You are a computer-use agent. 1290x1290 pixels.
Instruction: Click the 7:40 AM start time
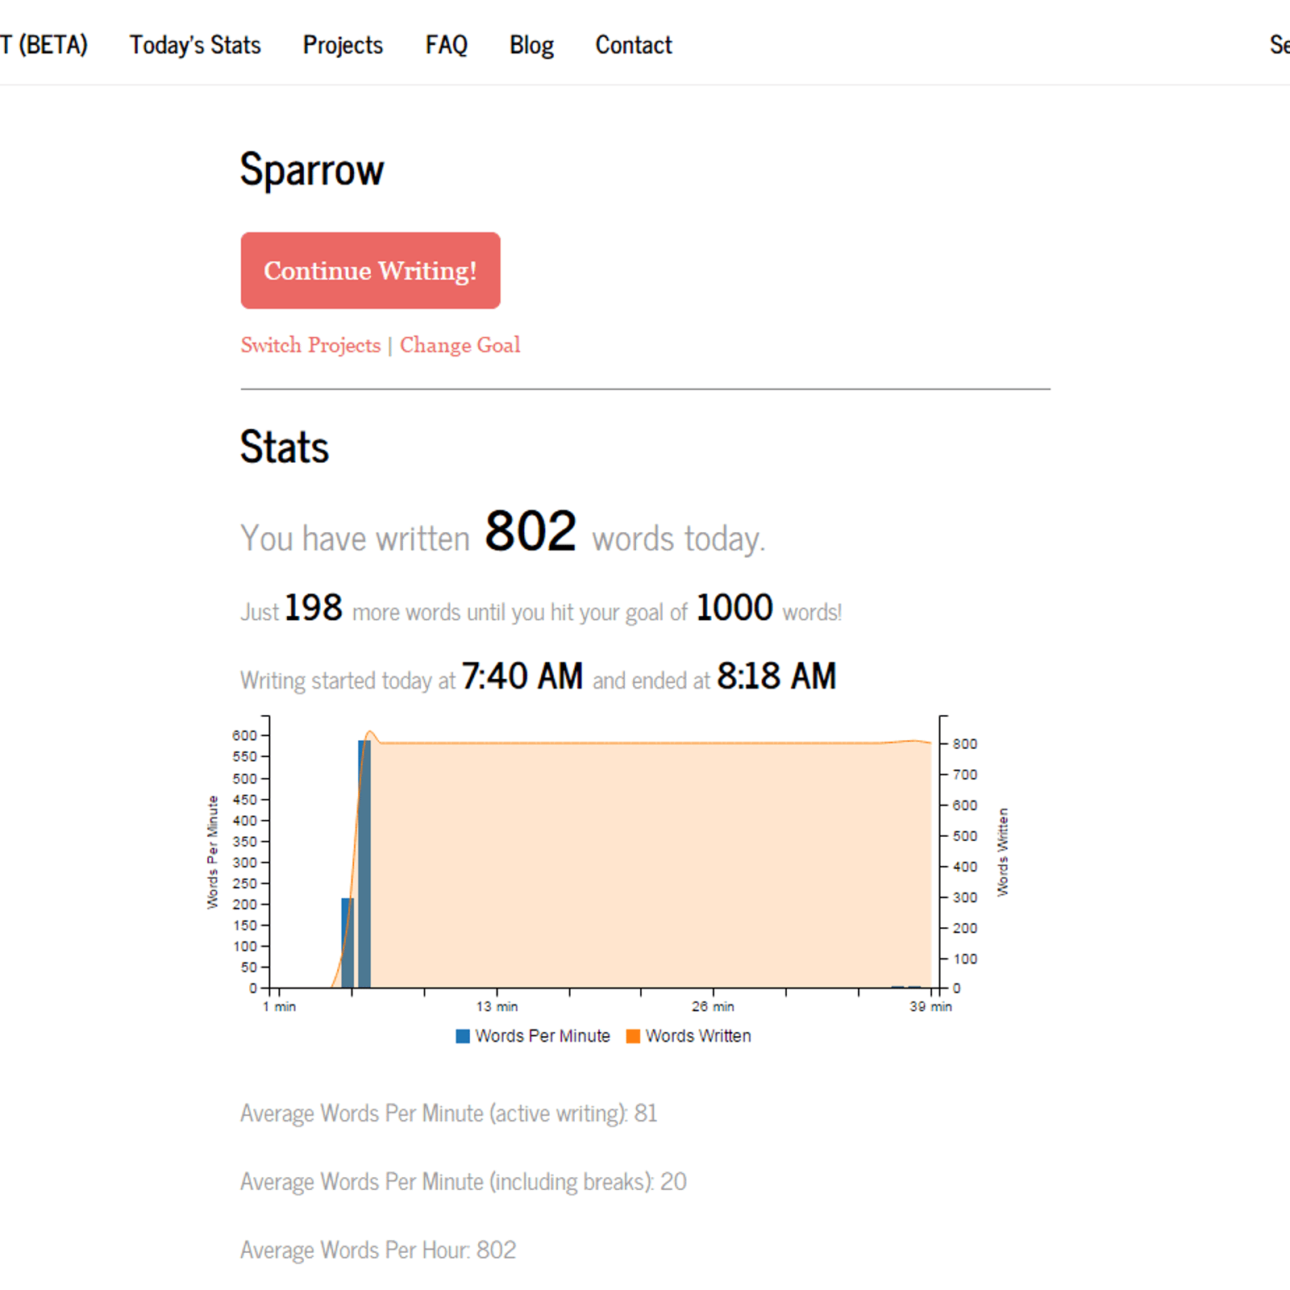tap(522, 676)
